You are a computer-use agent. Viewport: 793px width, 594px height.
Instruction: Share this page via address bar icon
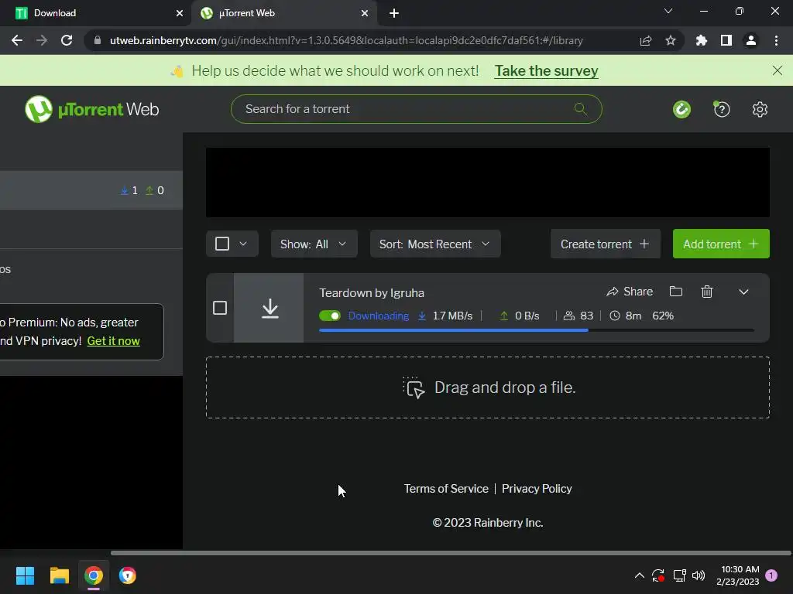pos(646,40)
